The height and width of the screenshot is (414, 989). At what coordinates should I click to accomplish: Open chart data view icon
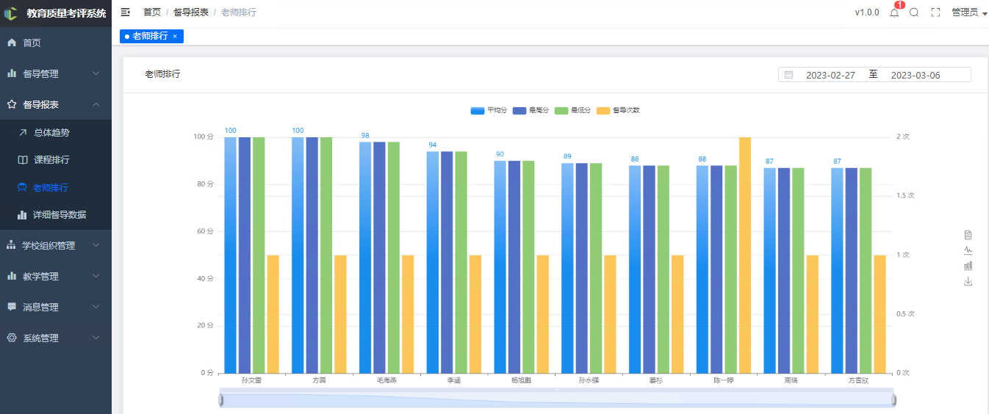(968, 235)
